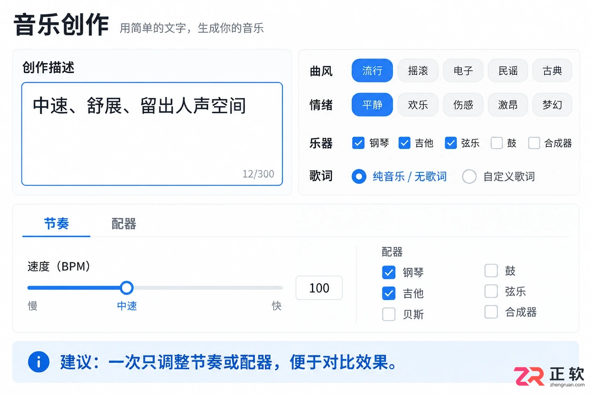Click inside the 创作描述 text area
The image size is (591, 394).
pos(152,134)
